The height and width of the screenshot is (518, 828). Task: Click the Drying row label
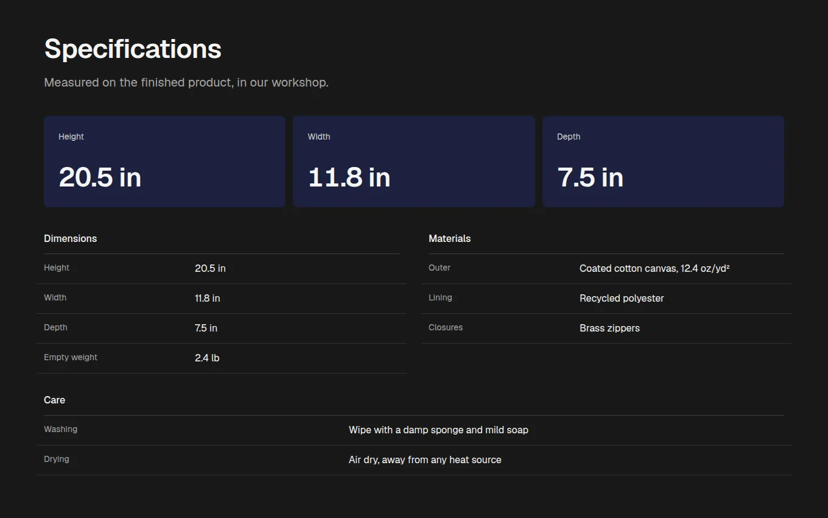[x=57, y=459]
